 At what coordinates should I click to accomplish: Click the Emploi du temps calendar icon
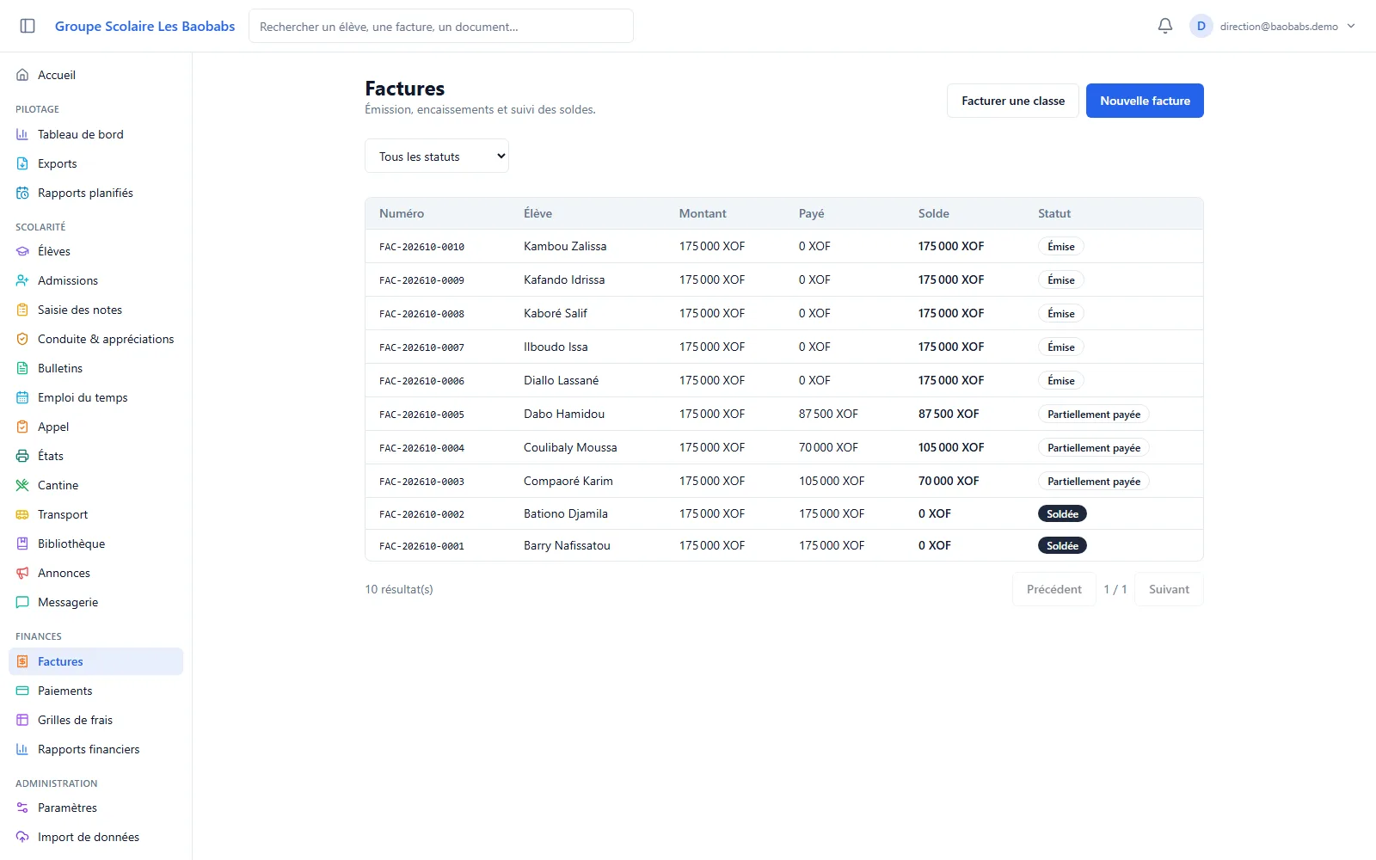(22, 397)
